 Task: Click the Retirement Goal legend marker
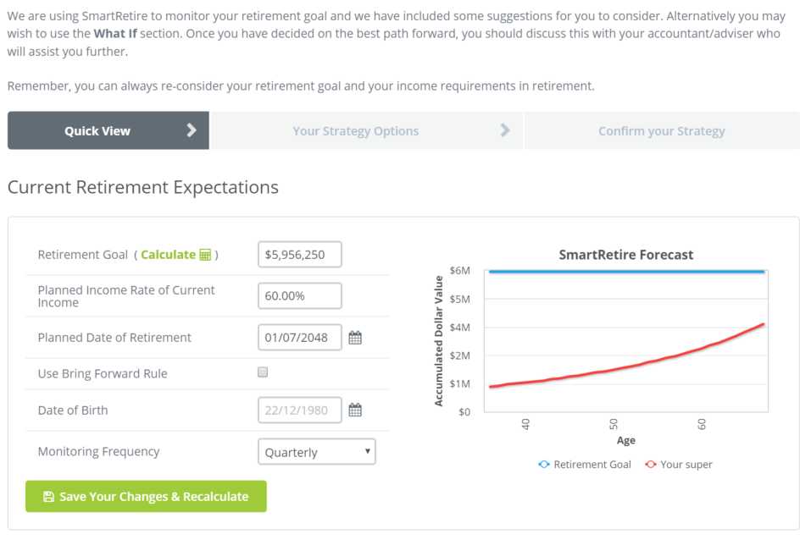click(544, 465)
